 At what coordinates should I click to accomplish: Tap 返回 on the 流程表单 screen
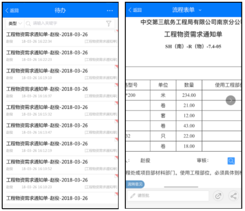(135, 10)
